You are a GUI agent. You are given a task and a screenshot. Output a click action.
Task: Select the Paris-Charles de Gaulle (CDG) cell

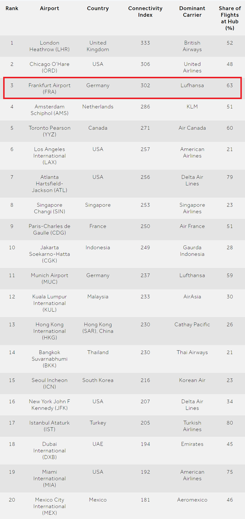point(49,229)
